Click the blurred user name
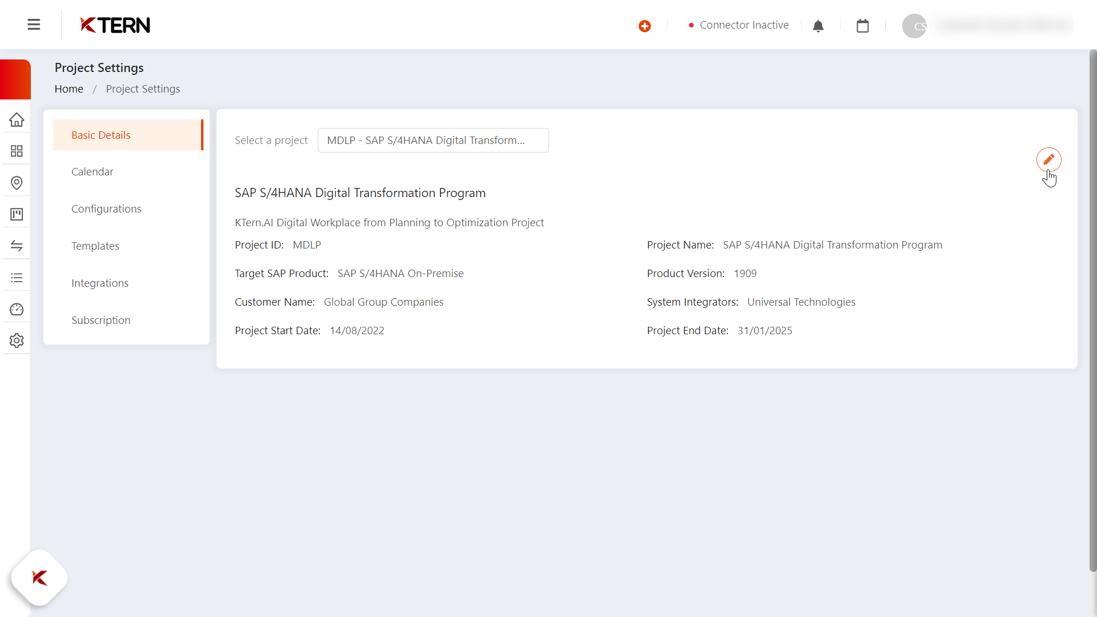 click(x=1004, y=26)
